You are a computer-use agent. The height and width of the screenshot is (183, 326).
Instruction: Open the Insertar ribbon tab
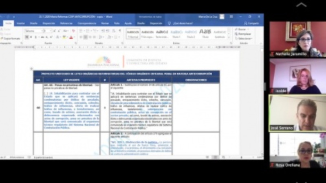21,24
